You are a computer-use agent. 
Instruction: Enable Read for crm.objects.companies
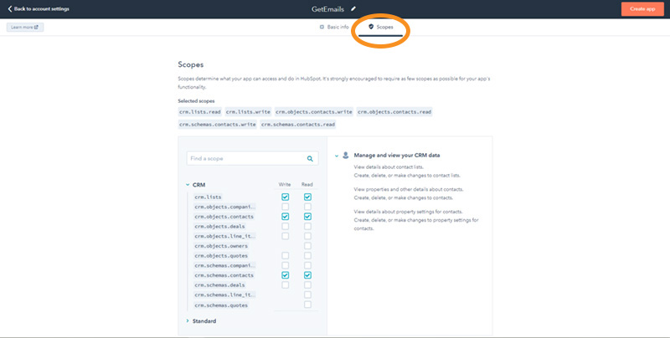point(307,207)
